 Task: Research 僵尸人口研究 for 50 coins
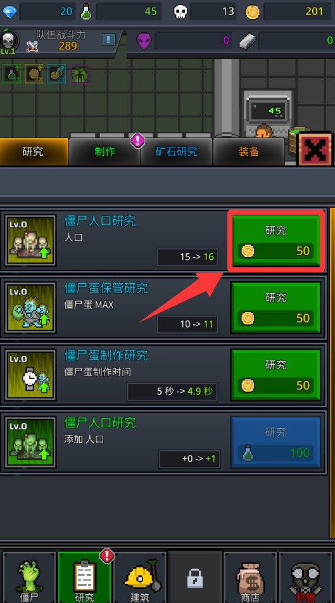tap(275, 240)
